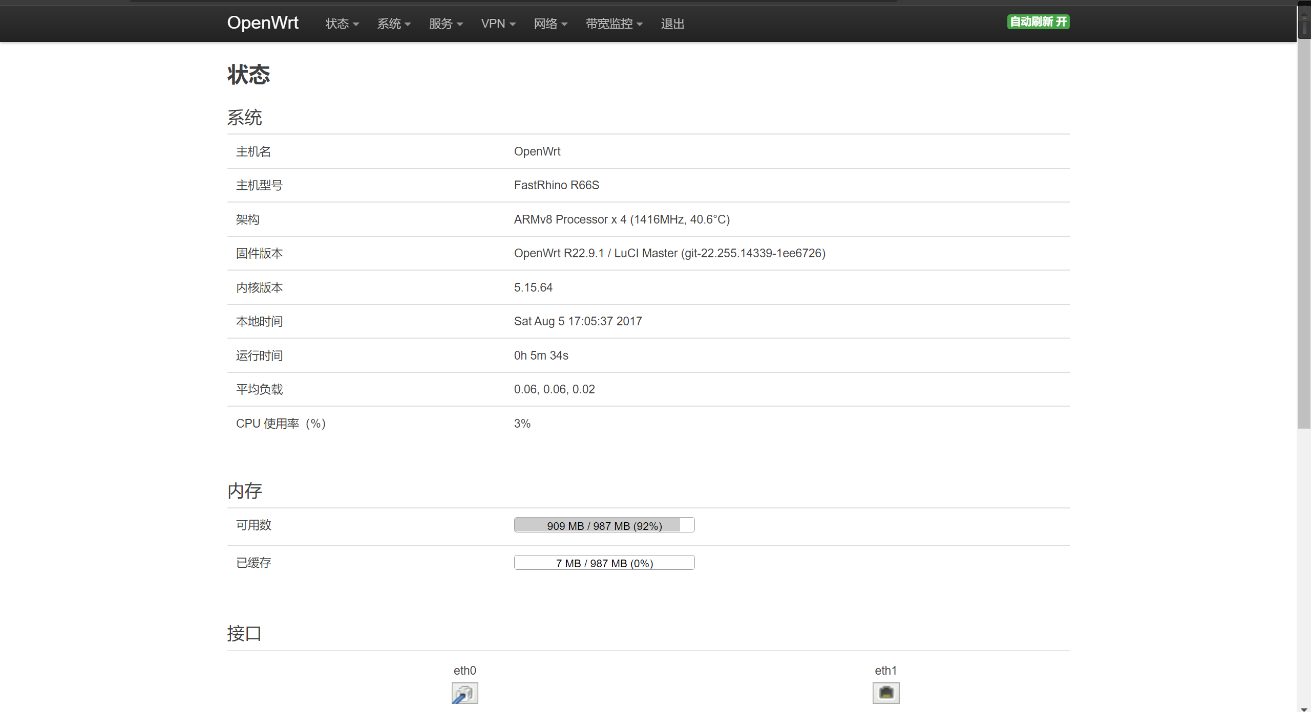Click the OpenWrt brand link
The height and width of the screenshot is (712, 1311).
tap(263, 23)
